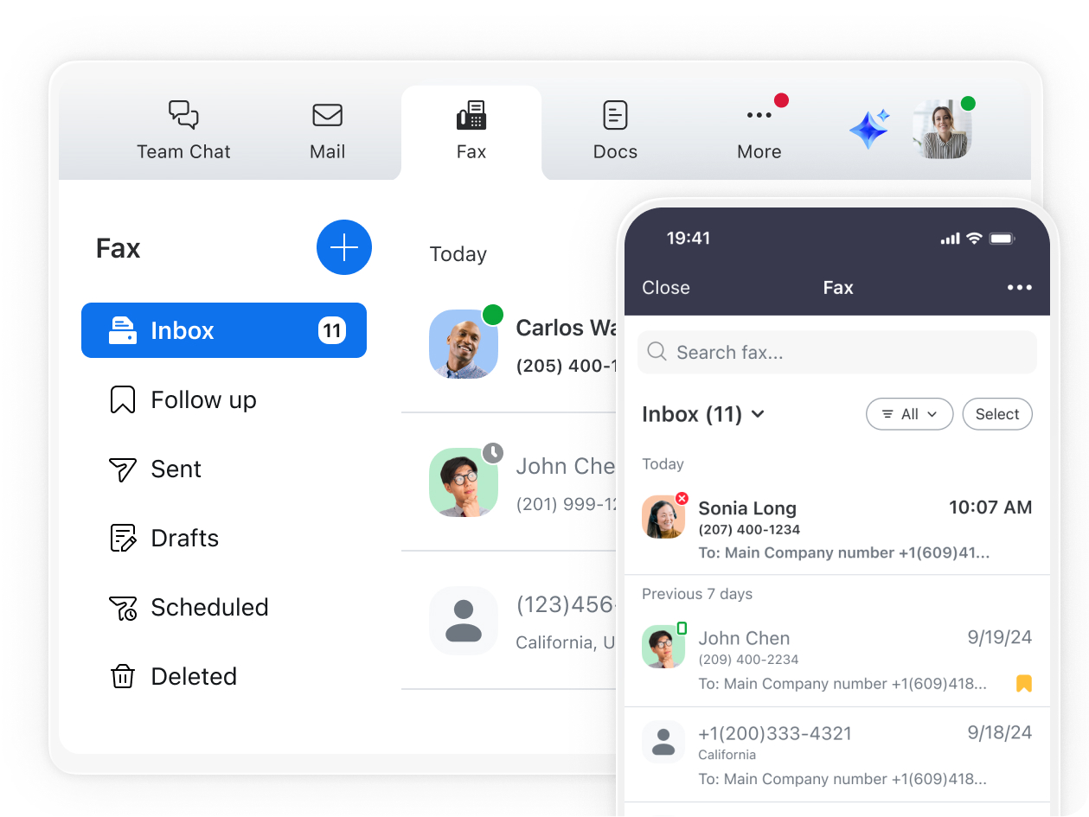Click the Search fax input field

(x=836, y=353)
